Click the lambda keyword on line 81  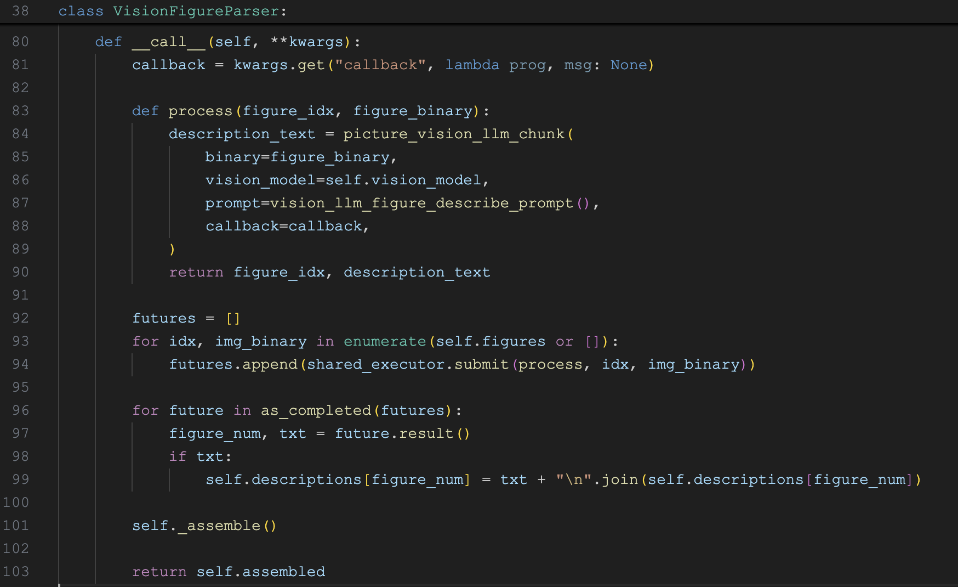[x=472, y=65]
